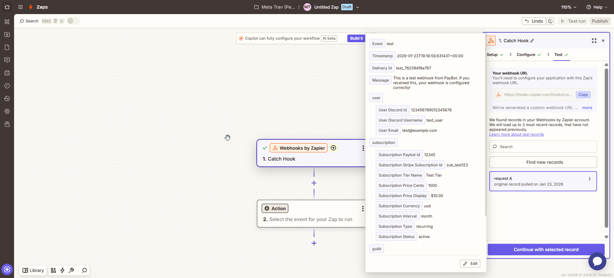This screenshot has height=278, width=614.
Task: Open the schedule calendar sidebar icon
Action: [x=7, y=73]
